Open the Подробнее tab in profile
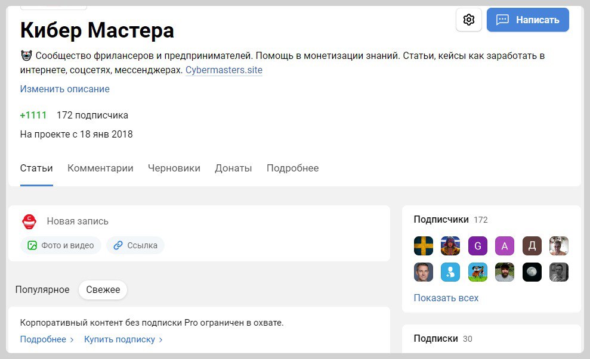 coord(293,168)
